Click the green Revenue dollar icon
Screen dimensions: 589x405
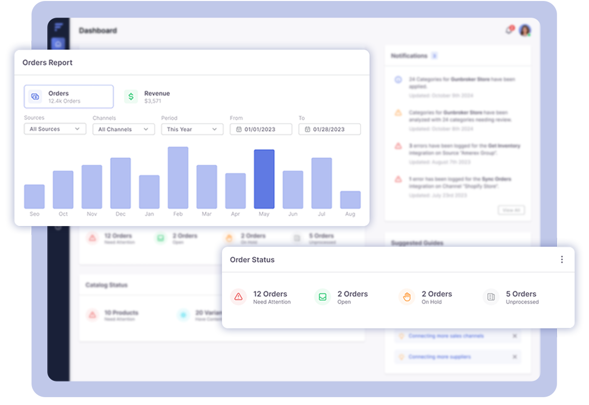[x=131, y=97]
